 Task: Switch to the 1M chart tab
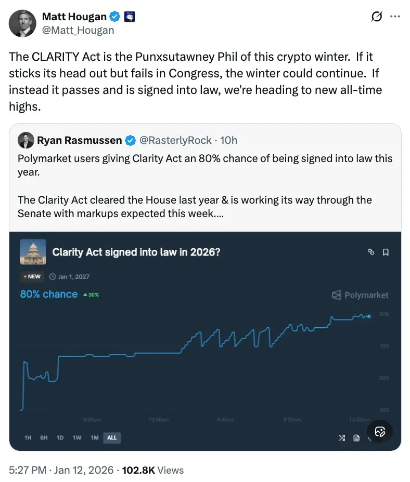94,438
